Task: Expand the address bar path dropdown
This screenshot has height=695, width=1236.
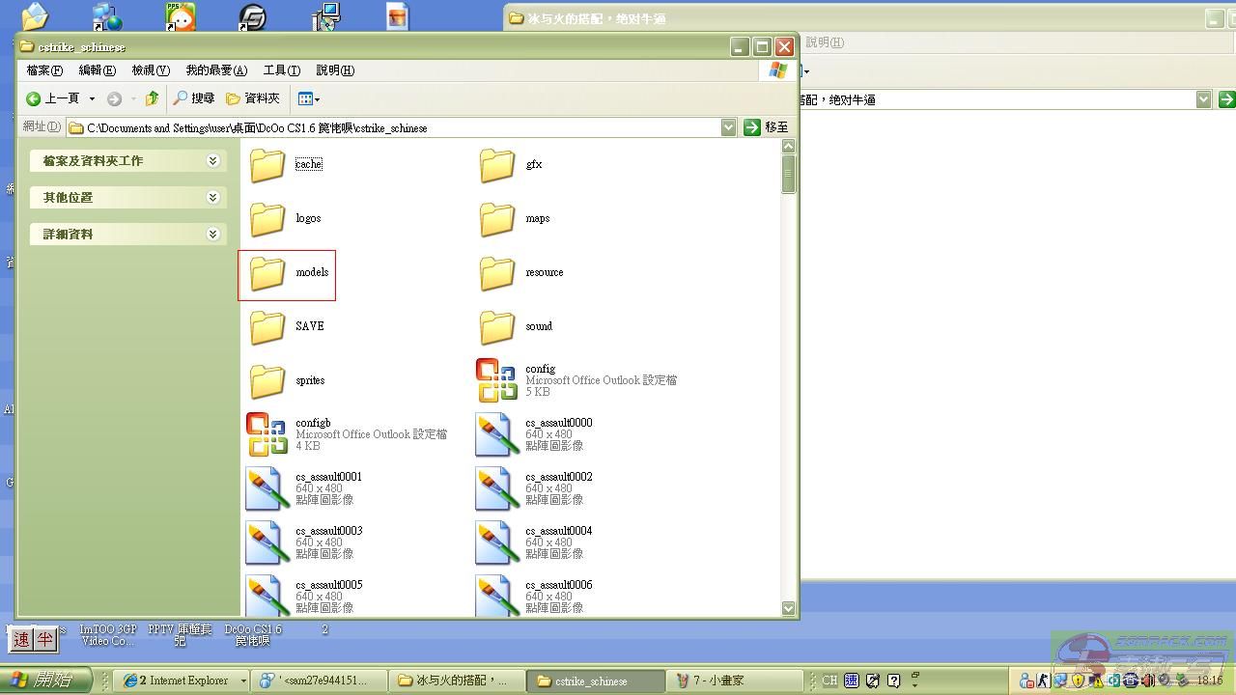Action: click(x=728, y=127)
